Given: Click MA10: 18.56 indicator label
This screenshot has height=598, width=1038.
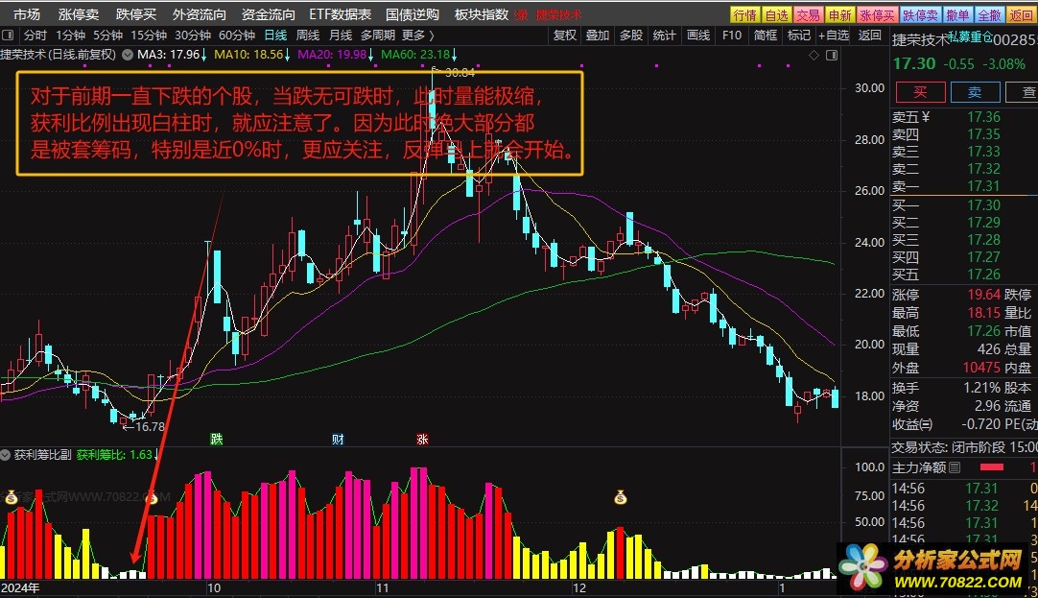Looking at the screenshot, I should tap(248, 55).
